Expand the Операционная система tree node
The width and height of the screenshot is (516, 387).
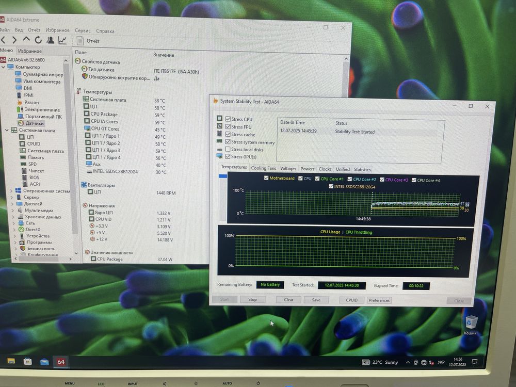tap(11, 191)
